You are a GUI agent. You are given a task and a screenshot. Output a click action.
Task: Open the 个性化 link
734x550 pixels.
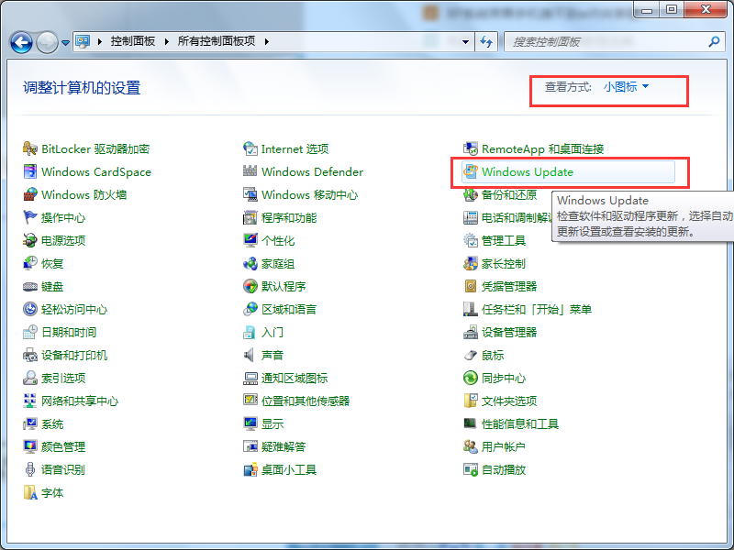[x=278, y=240]
